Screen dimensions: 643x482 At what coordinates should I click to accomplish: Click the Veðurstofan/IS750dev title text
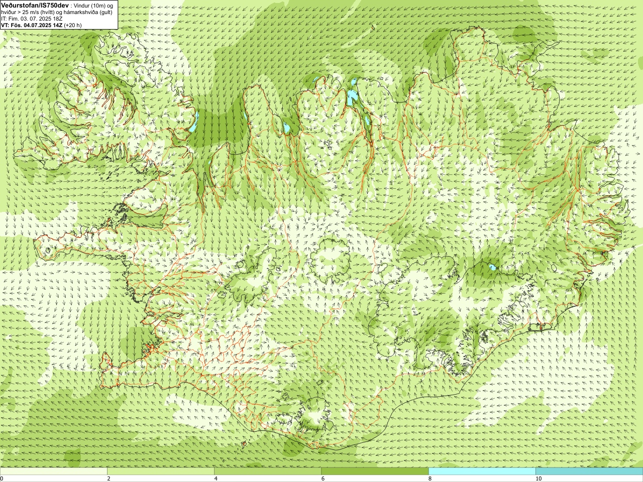pos(35,5)
